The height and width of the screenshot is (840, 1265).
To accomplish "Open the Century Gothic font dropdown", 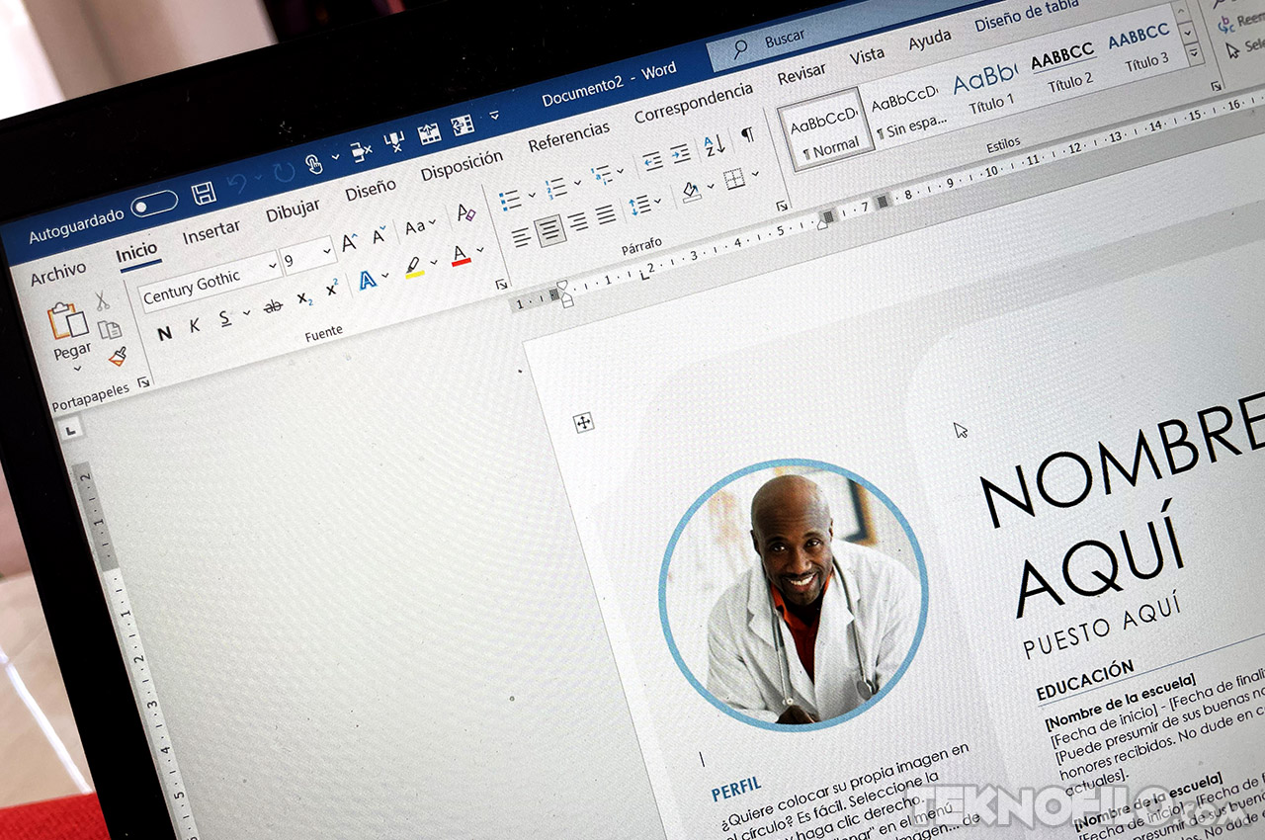I will click(x=272, y=265).
